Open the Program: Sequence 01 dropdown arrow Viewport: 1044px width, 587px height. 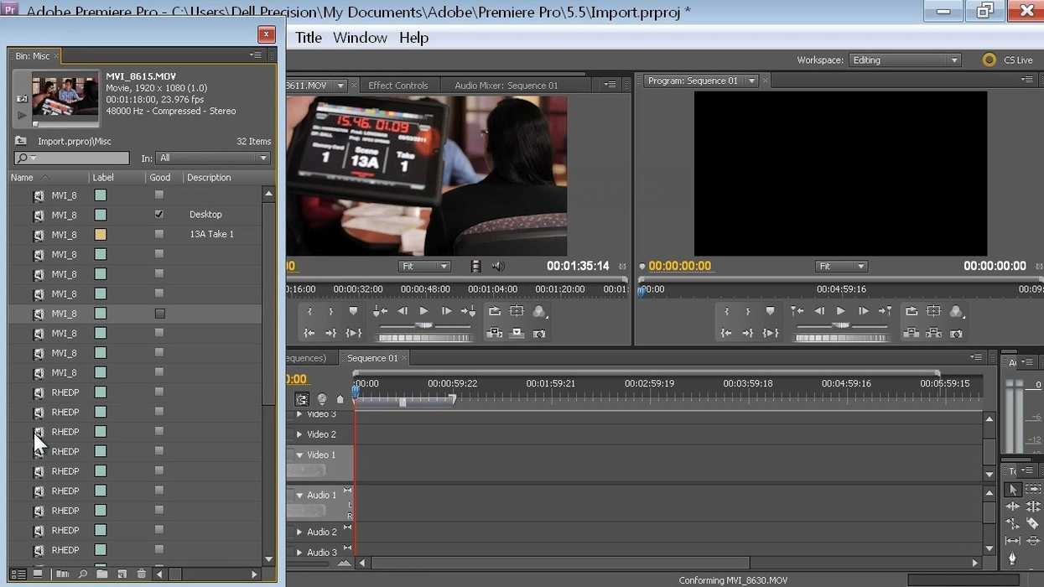[751, 81]
